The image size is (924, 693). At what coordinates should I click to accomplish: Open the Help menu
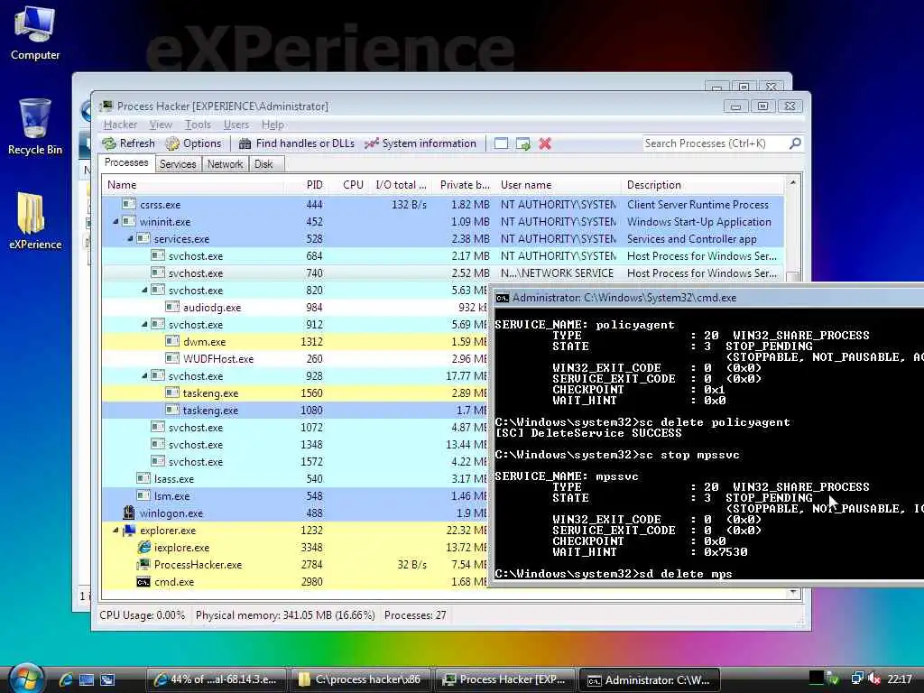coord(273,125)
